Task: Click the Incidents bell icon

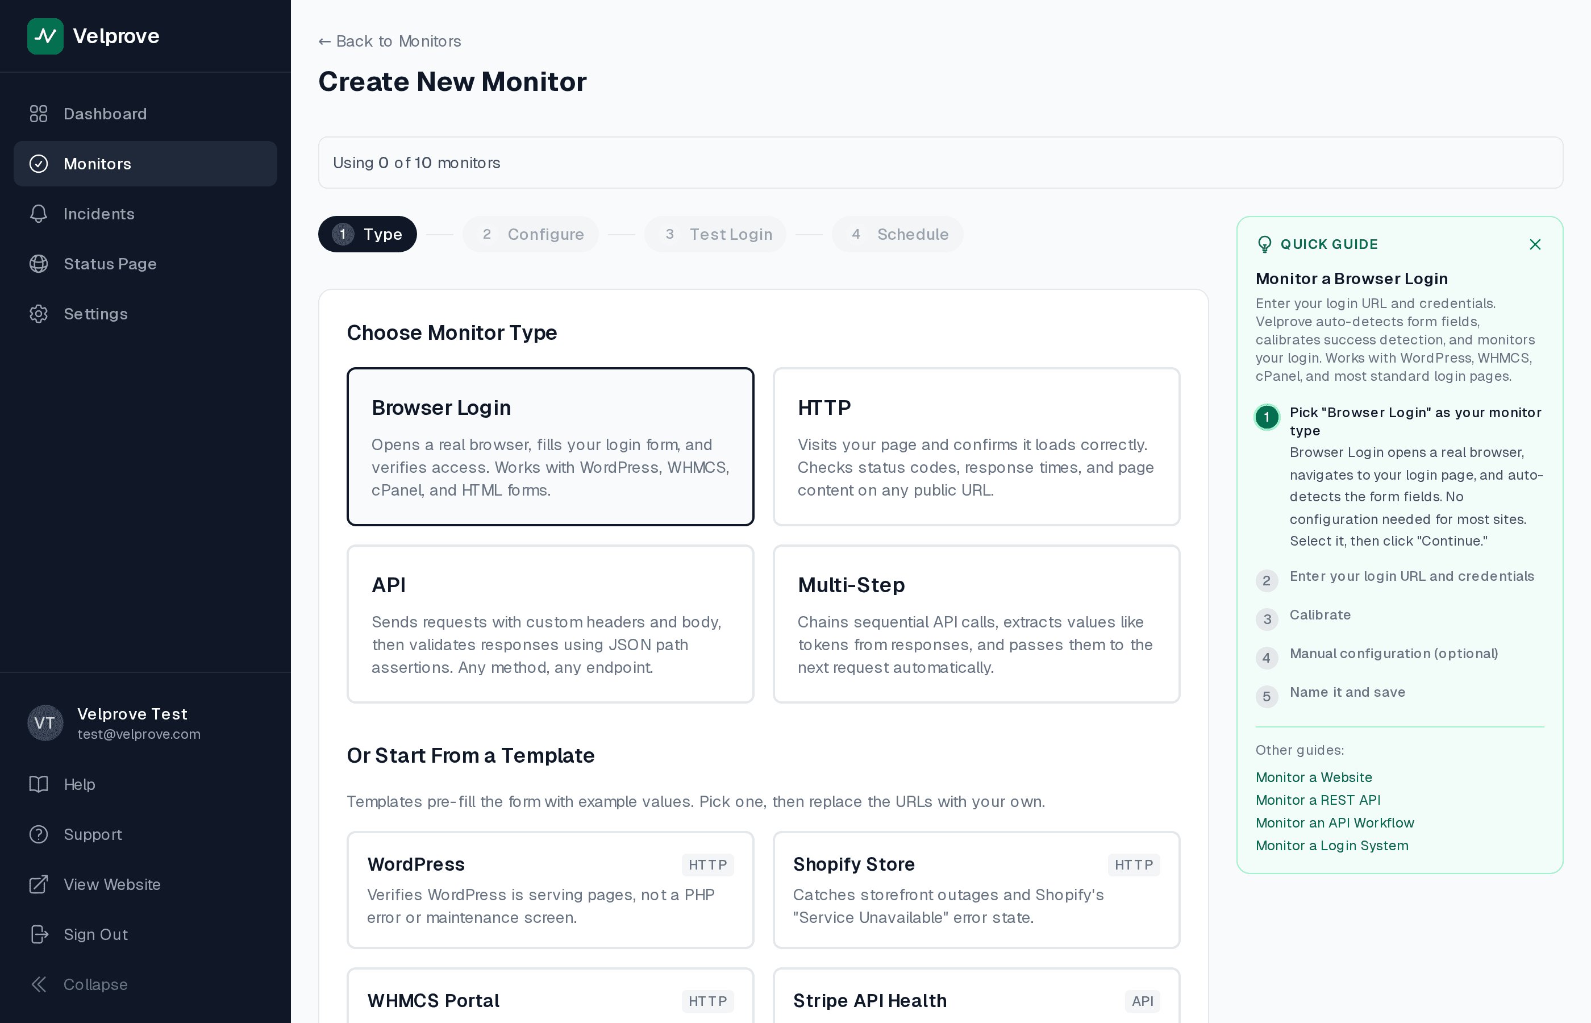Action: pyautogui.click(x=39, y=213)
